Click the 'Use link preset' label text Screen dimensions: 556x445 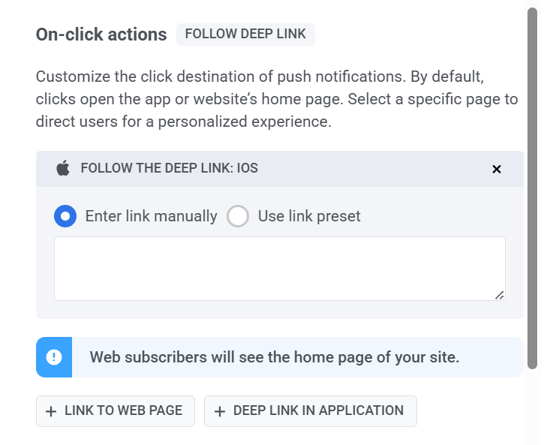point(309,216)
